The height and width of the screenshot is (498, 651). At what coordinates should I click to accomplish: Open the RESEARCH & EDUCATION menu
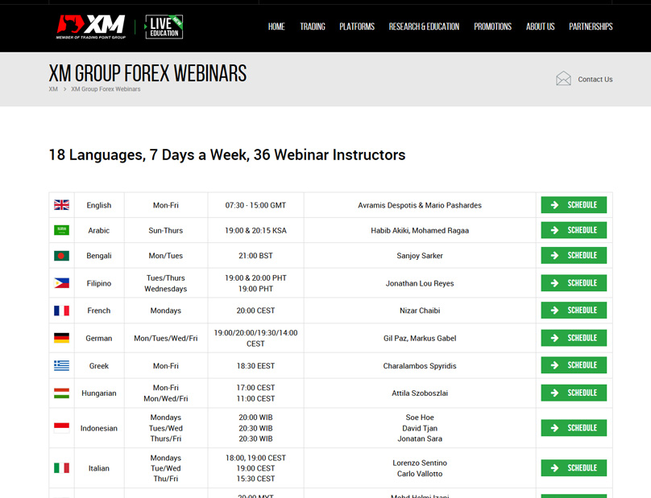(x=424, y=27)
